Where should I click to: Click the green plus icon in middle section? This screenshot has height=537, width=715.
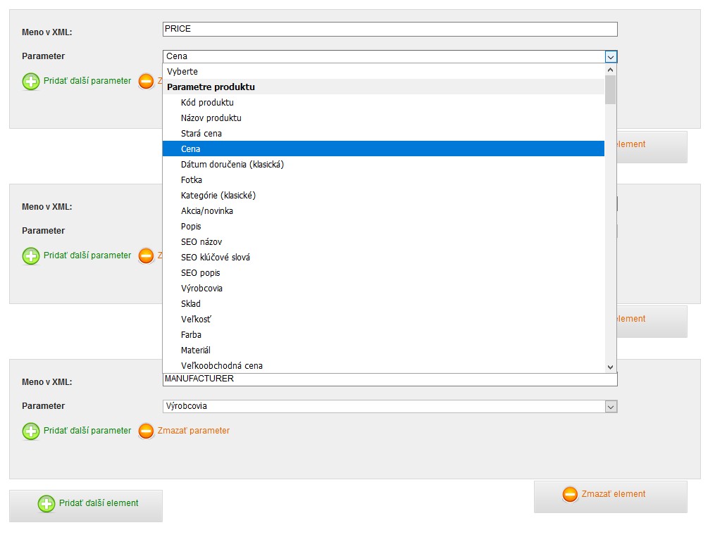point(31,256)
